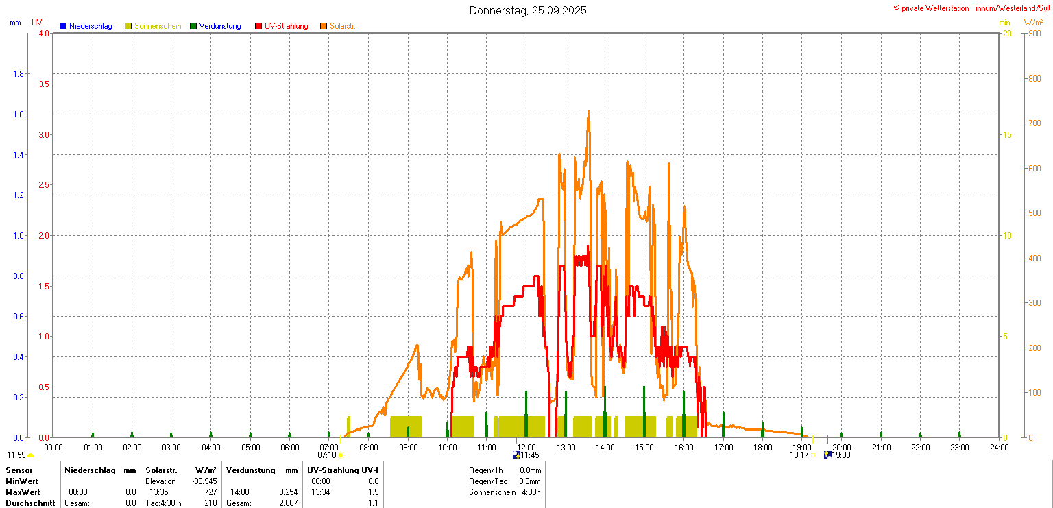Click the icon beside the 19:39 time
The image size is (1053, 508).
[827, 455]
